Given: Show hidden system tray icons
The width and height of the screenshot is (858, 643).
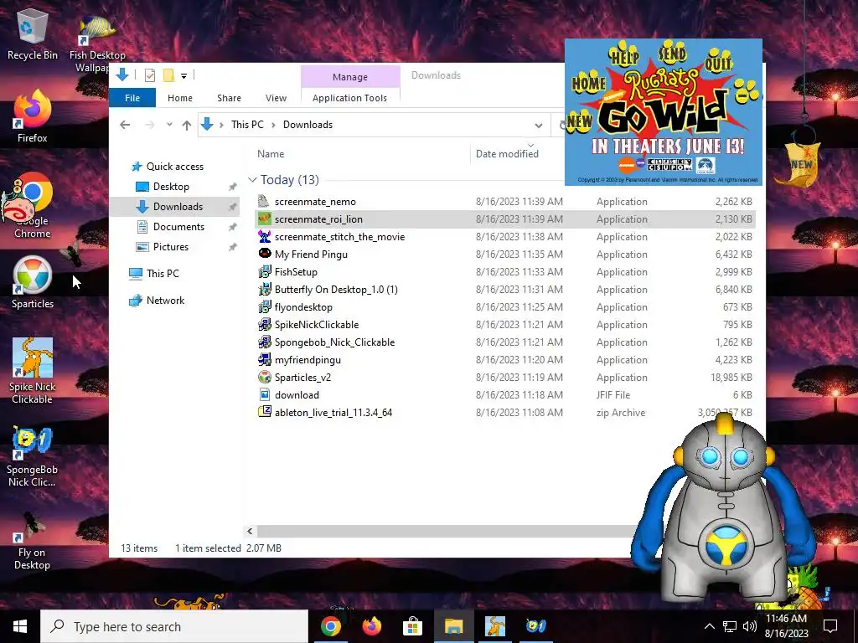Looking at the screenshot, I should coord(709,626).
